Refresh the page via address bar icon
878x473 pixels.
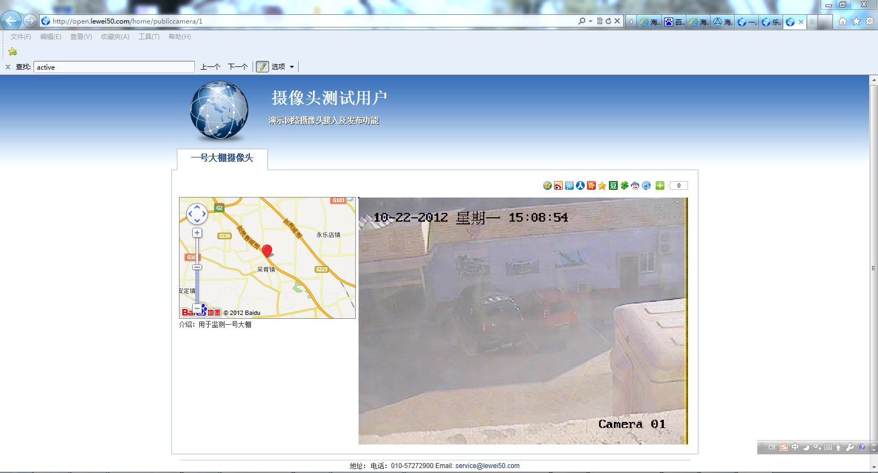click(608, 21)
